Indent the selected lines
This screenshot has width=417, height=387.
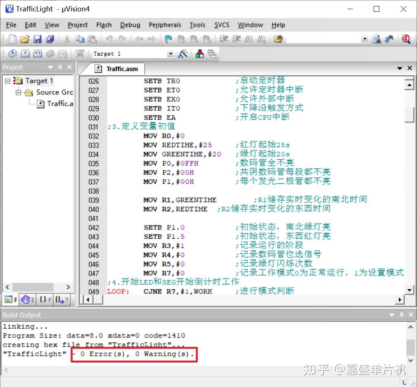[223, 39]
